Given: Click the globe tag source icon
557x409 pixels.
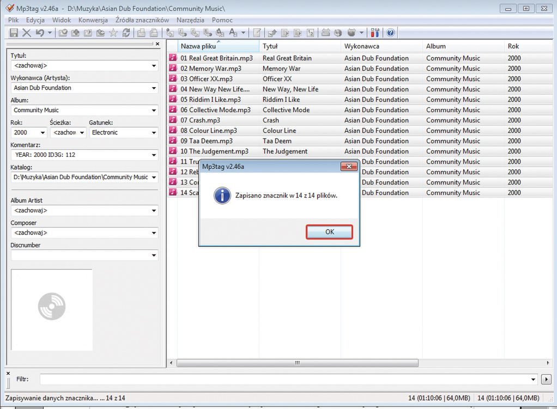Looking at the screenshot, I should [338, 33].
